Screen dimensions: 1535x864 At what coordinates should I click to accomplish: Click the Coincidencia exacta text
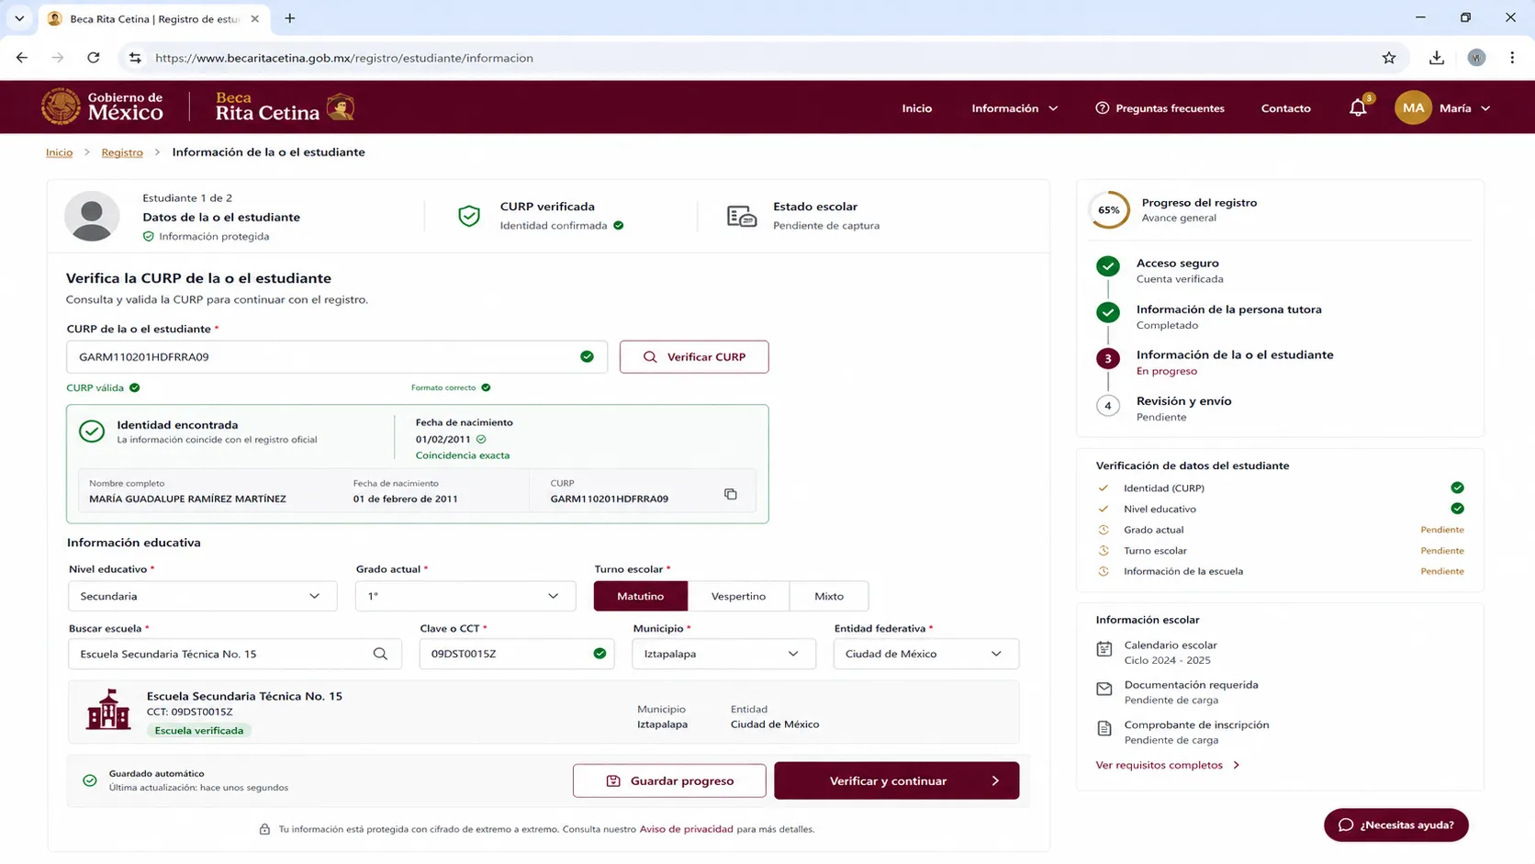pyautogui.click(x=462, y=455)
